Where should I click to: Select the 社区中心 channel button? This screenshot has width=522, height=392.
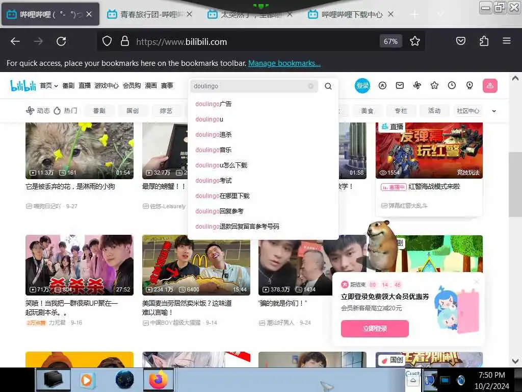[468, 111]
